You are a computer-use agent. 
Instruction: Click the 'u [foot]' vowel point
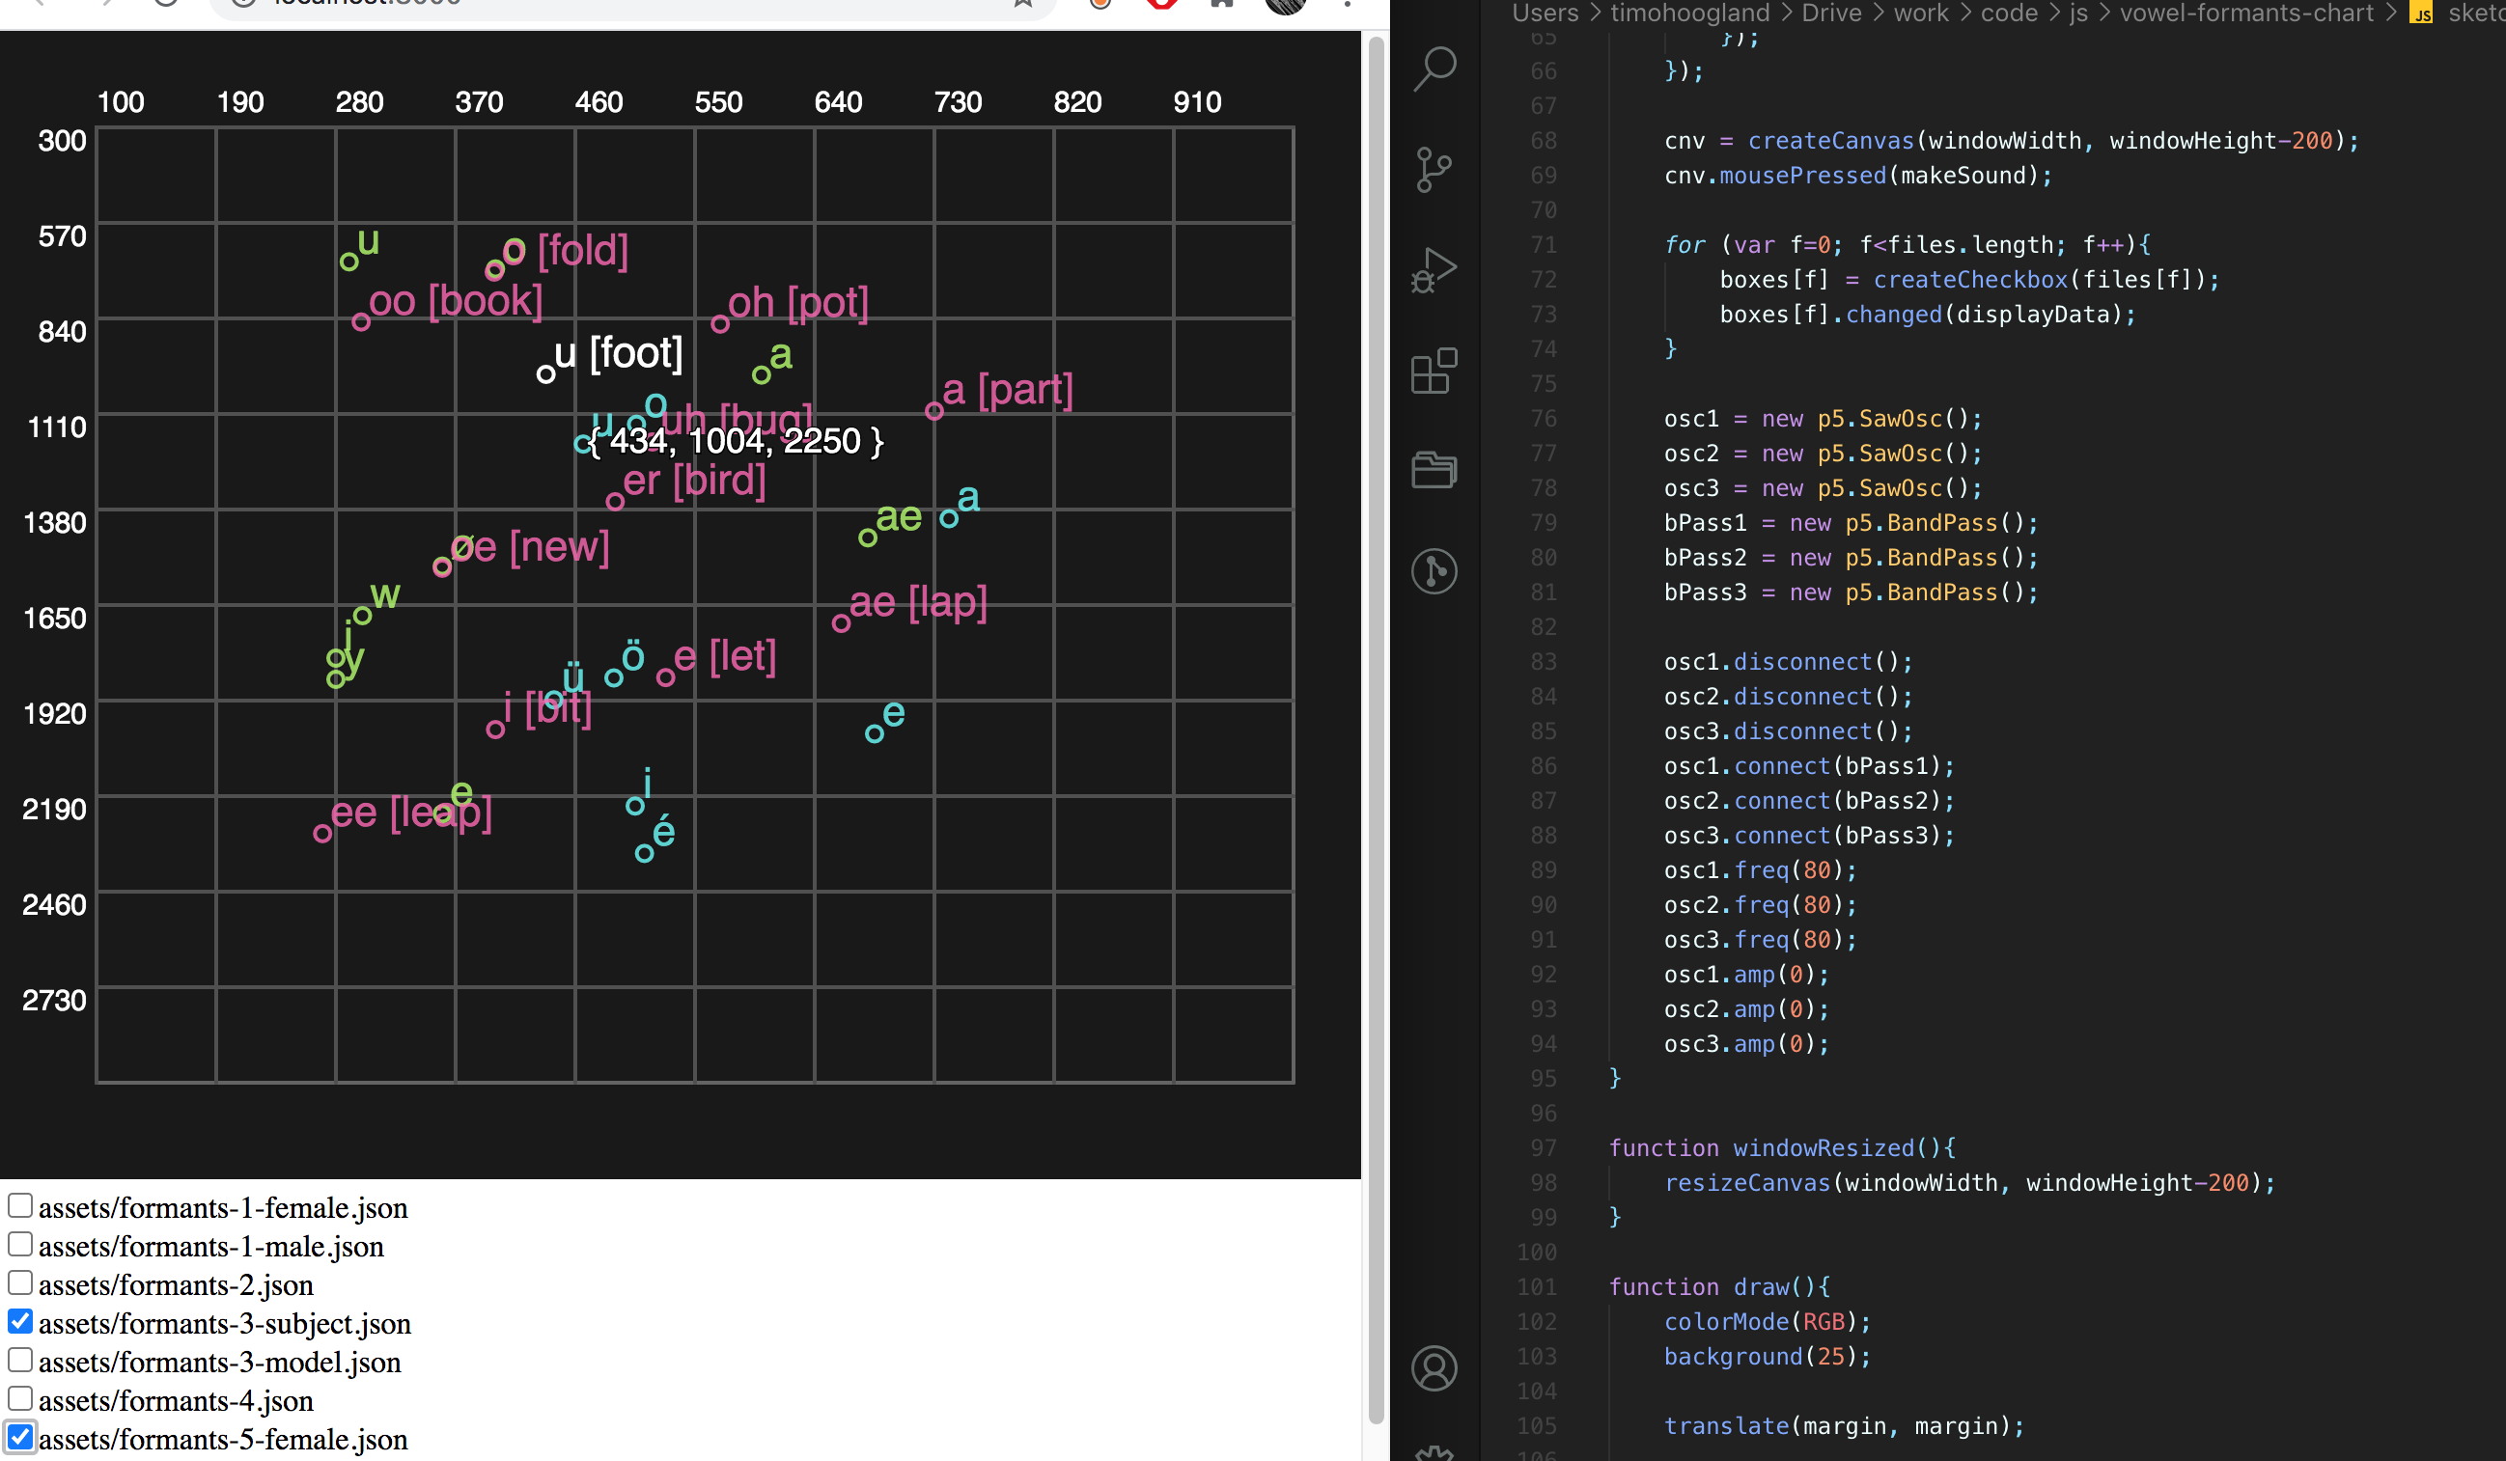[545, 374]
